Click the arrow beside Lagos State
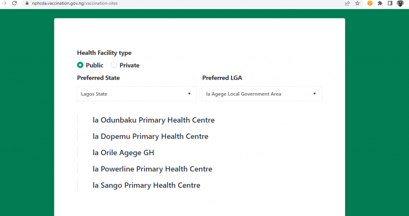The width and height of the screenshot is (409, 216). (189, 94)
